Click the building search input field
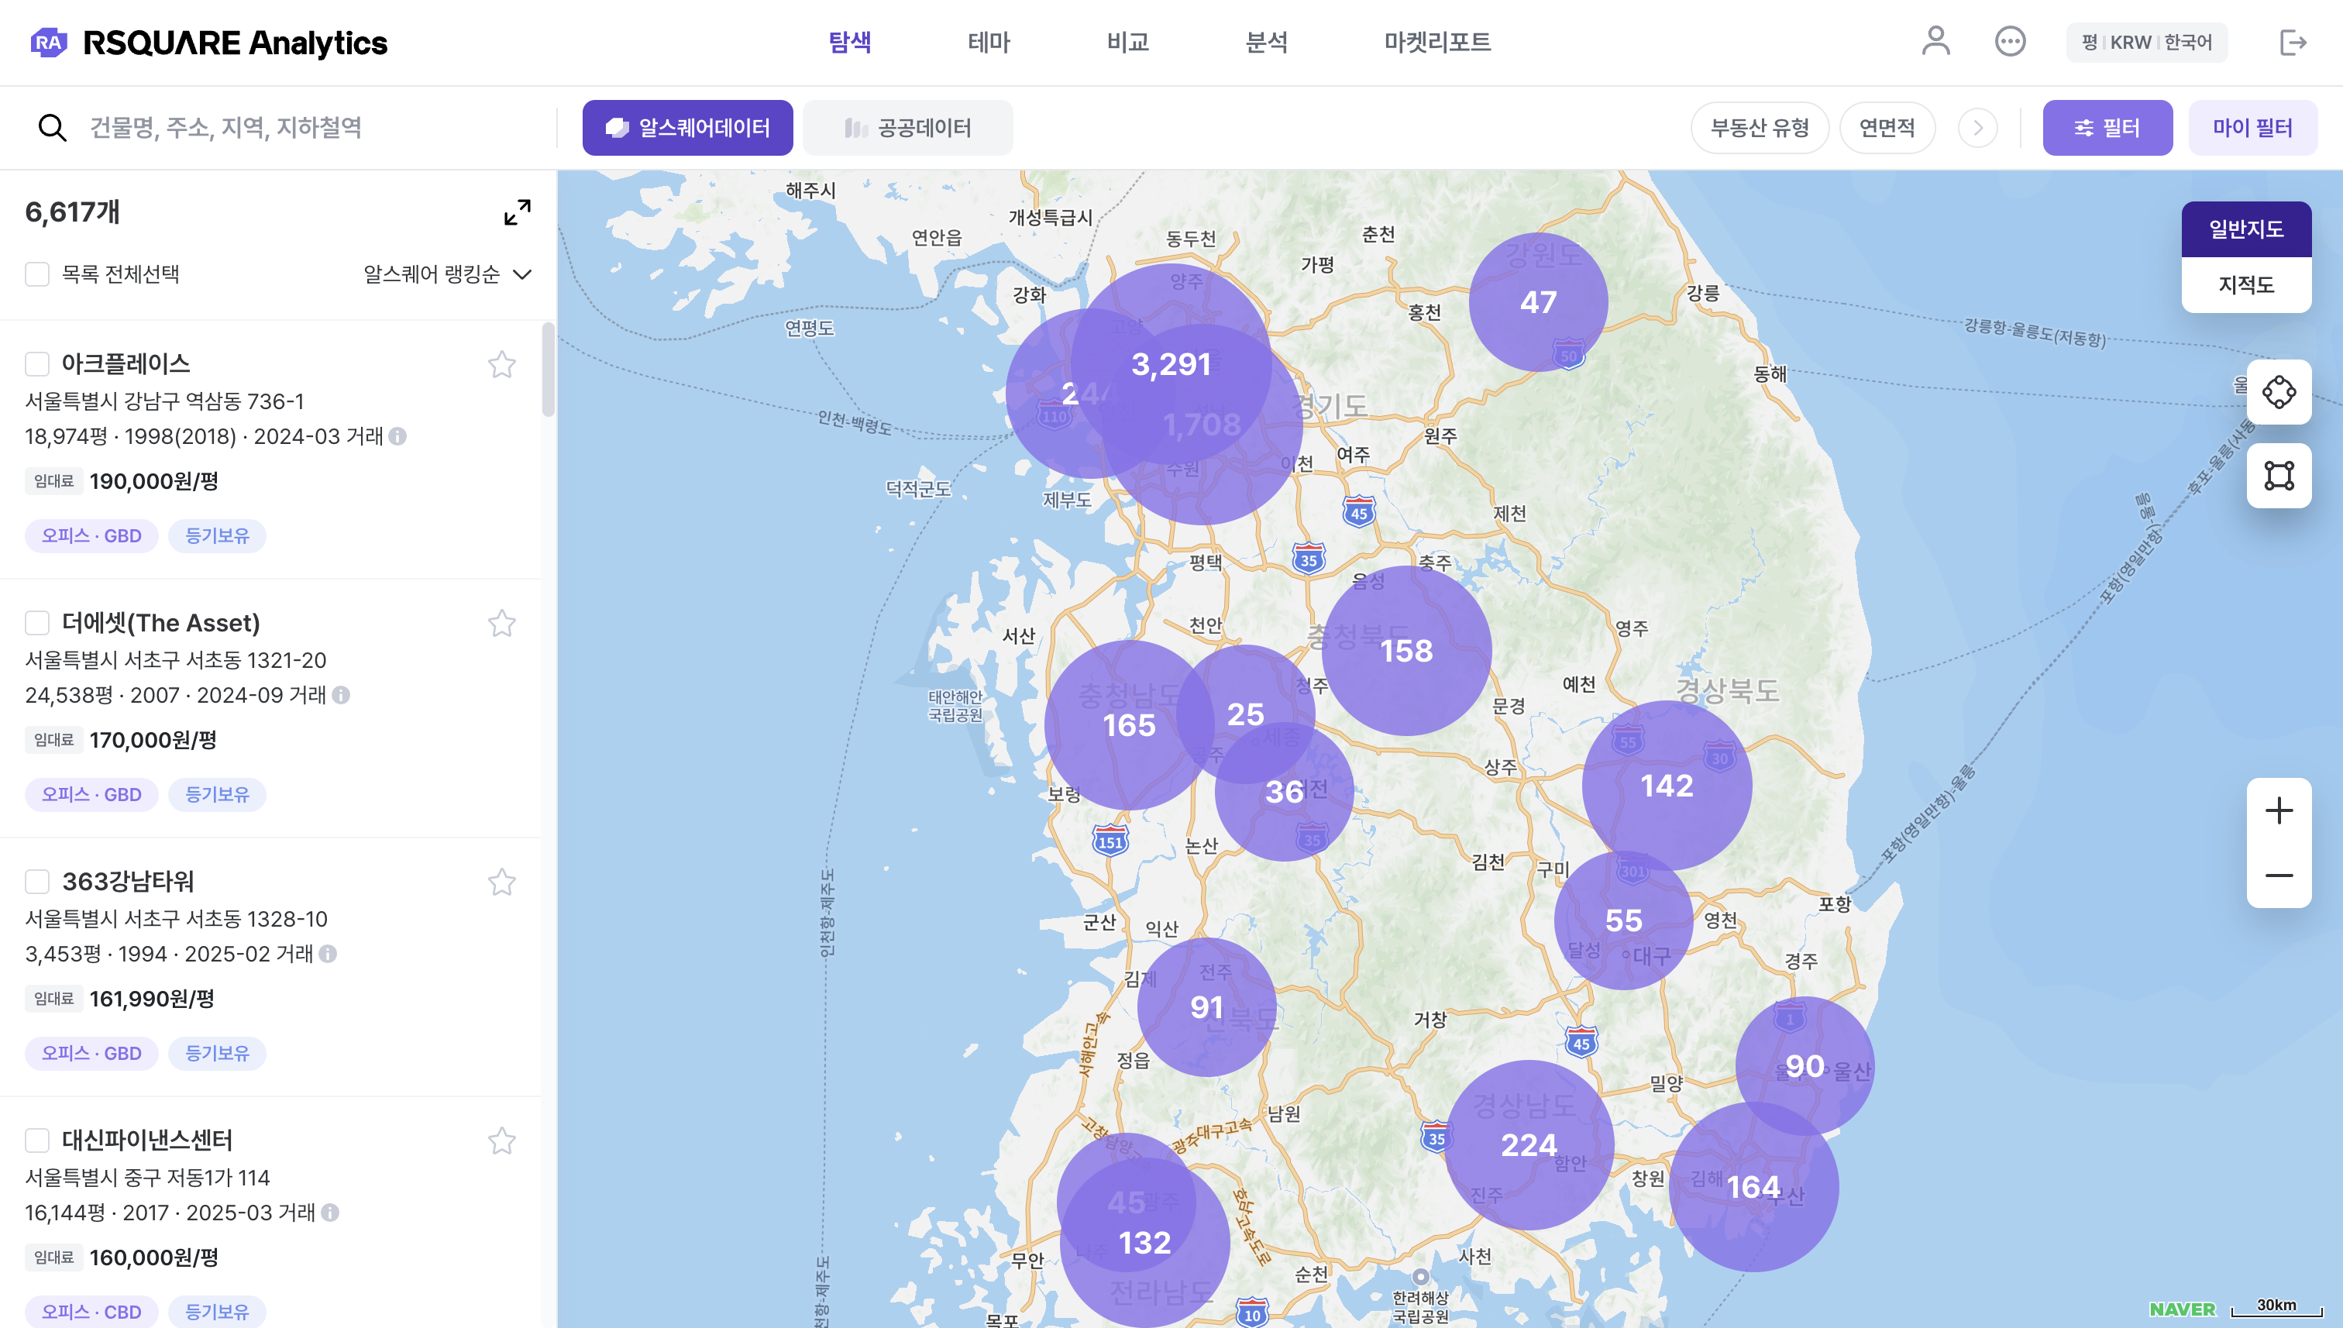 click(310, 128)
